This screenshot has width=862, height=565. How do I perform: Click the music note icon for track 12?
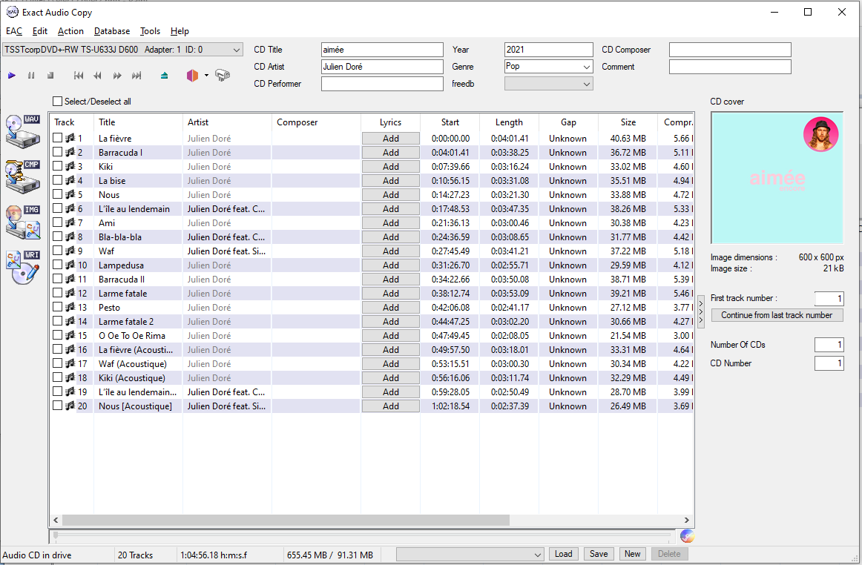click(x=70, y=293)
